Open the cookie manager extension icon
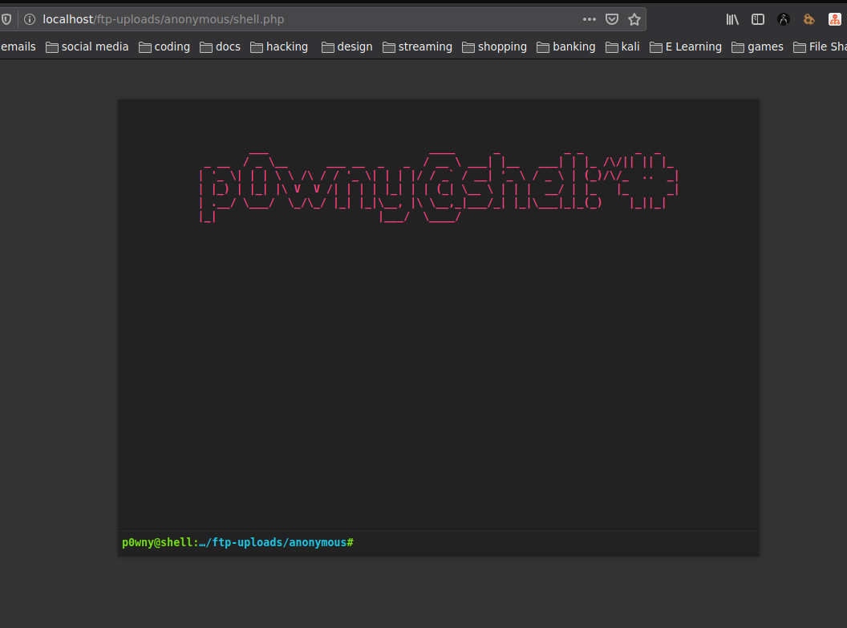Viewport: 847px width, 628px height. point(808,18)
